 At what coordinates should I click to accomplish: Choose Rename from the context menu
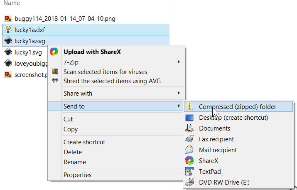75,162
